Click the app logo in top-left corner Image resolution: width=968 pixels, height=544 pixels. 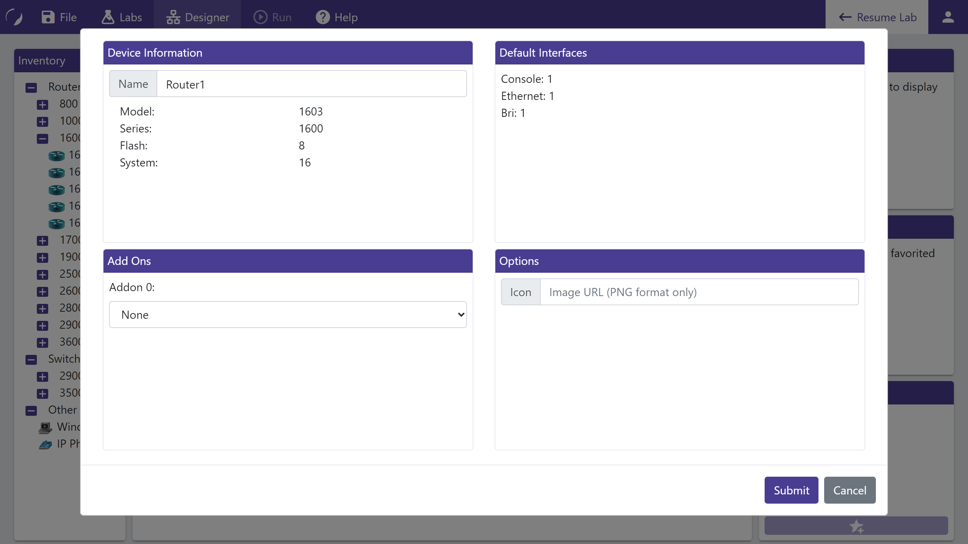[x=14, y=17]
